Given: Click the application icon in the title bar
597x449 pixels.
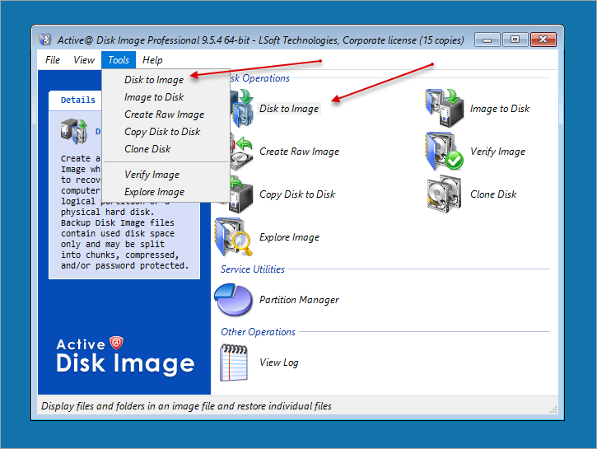Looking at the screenshot, I should pos(45,40).
